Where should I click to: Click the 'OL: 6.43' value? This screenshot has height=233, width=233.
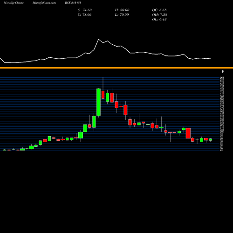tap(159, 20)
